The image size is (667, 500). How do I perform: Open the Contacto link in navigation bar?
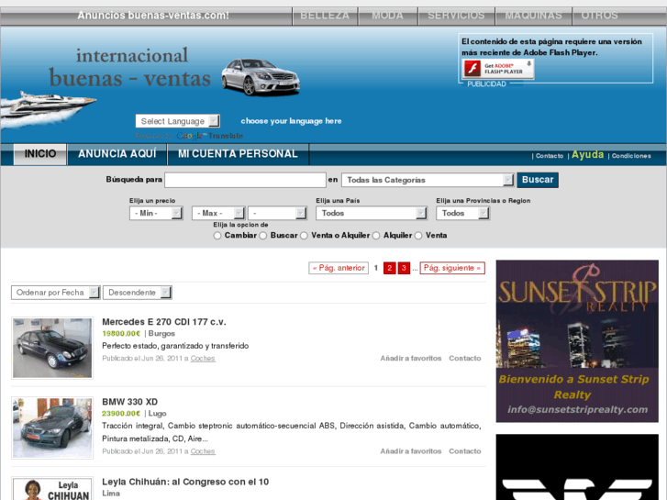pos(550,156)
